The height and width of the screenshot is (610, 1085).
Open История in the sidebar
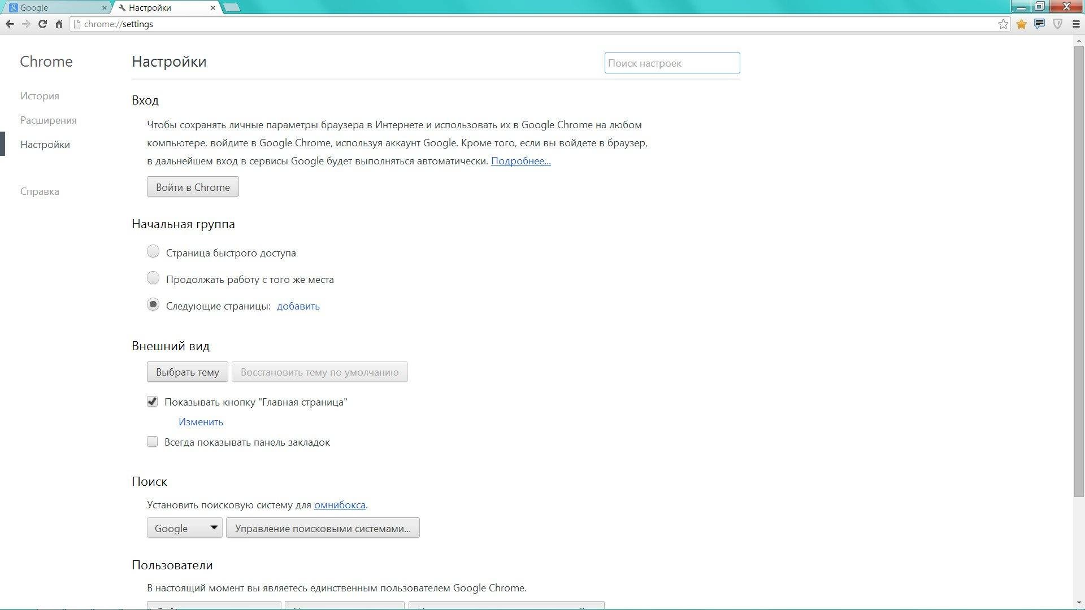click(40, 96)
